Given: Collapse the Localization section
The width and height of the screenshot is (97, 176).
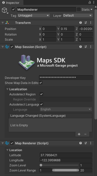Looking at the screenshot, I should pyautogui.click(x=8, y=89).
